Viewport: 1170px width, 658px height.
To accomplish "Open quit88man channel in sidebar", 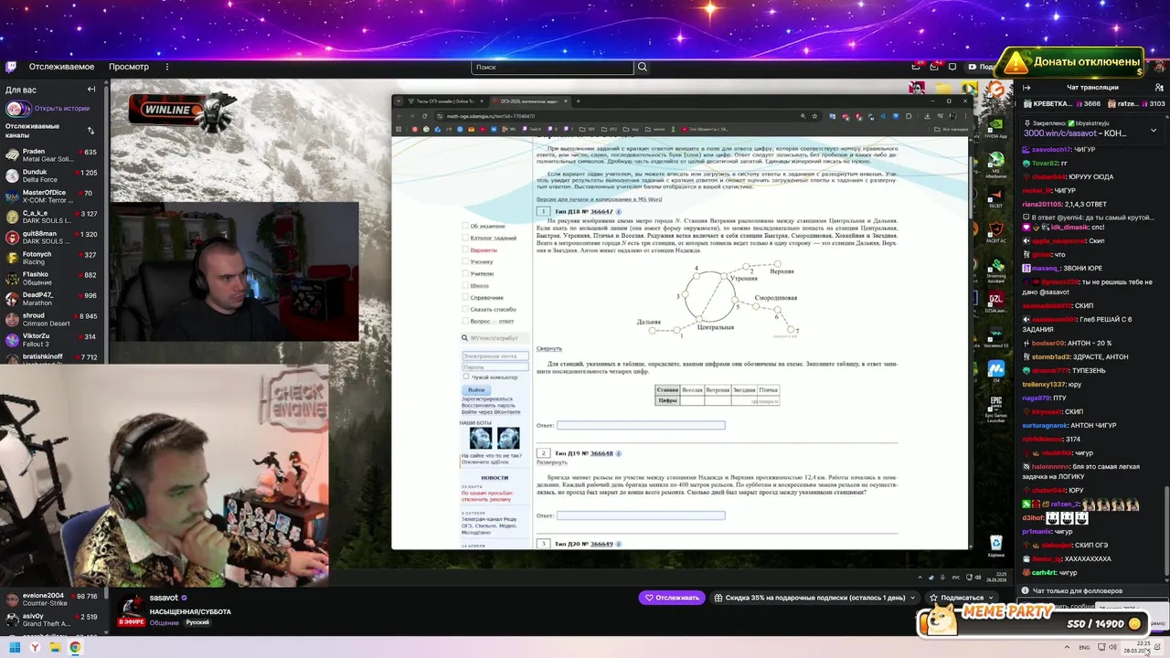I will coord(52,237).
